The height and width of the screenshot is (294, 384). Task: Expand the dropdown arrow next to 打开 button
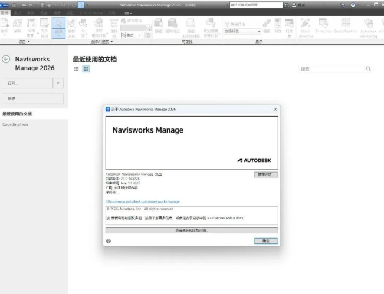pyautogui.click(x=58, y=83)
